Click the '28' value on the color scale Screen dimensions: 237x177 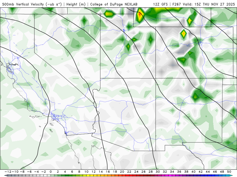click(x=151, y=172)
